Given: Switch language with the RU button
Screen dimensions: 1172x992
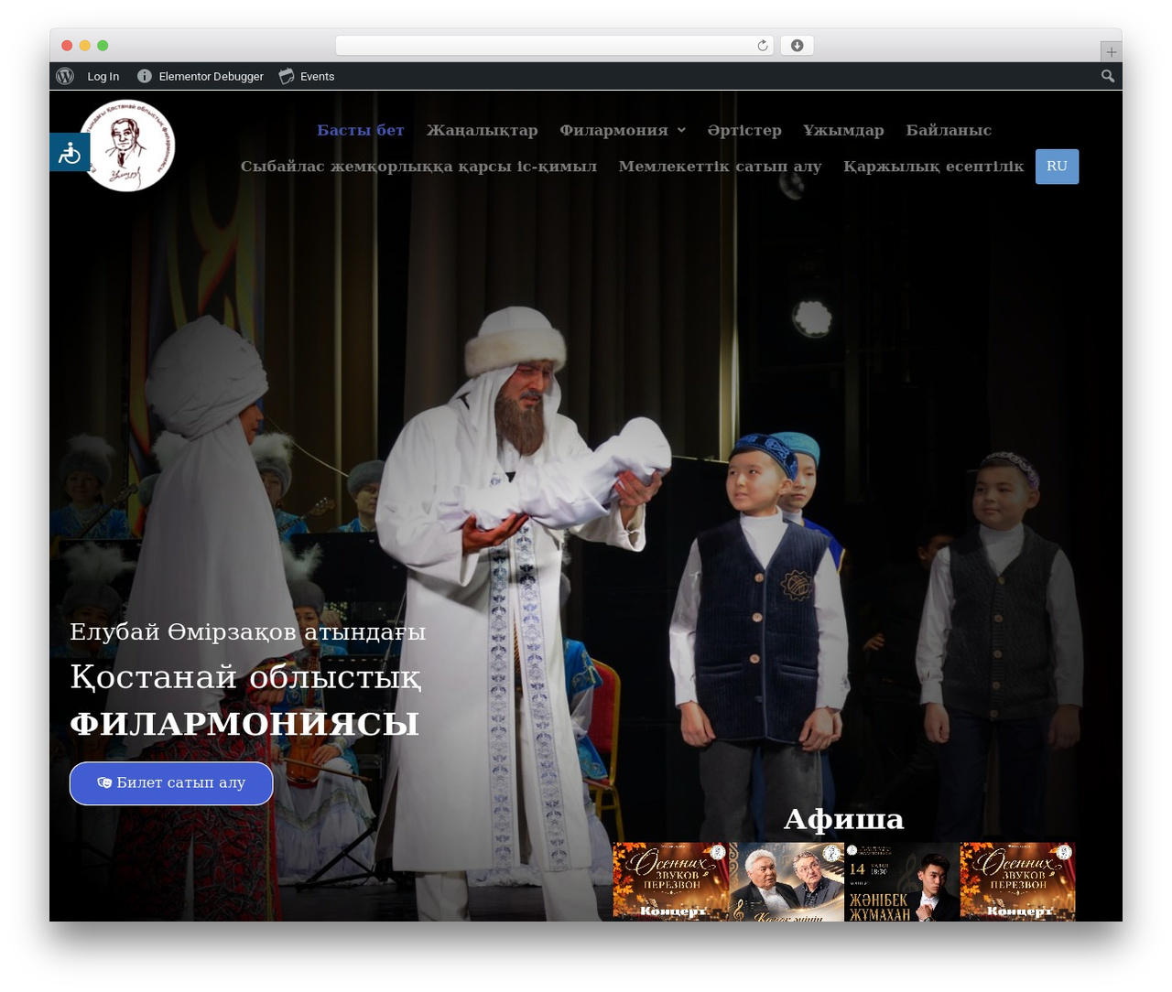Looking at the screenshot, I should 1057,167.
